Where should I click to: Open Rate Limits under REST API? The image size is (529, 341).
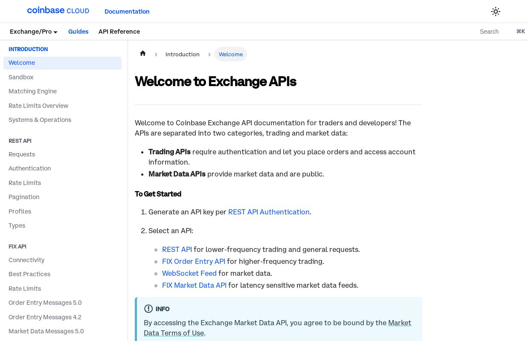[62, 183]
